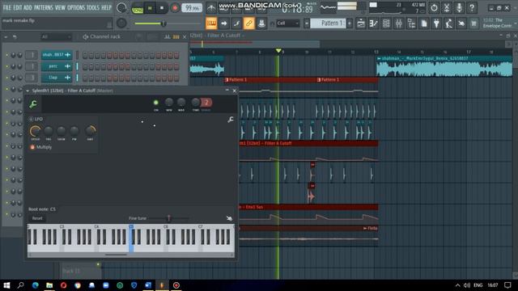Enable the LFO toggle

click(31, 119)
